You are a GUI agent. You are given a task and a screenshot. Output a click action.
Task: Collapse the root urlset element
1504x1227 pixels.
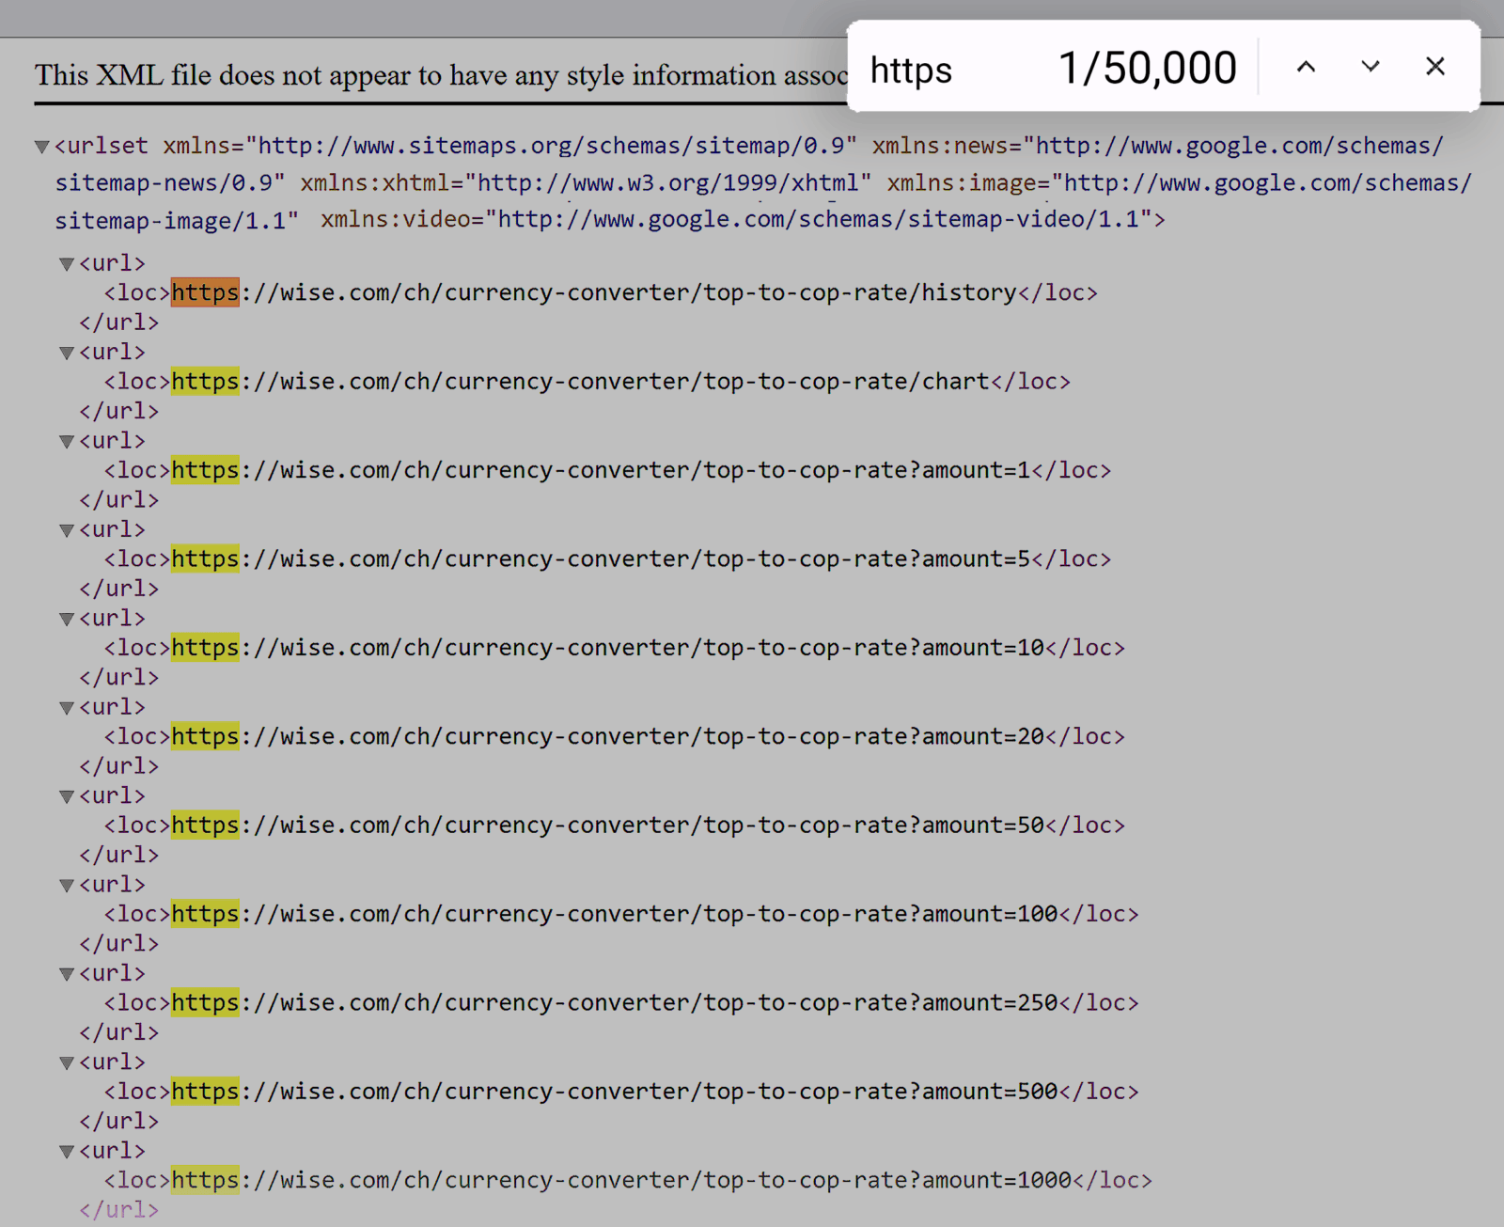41,147
